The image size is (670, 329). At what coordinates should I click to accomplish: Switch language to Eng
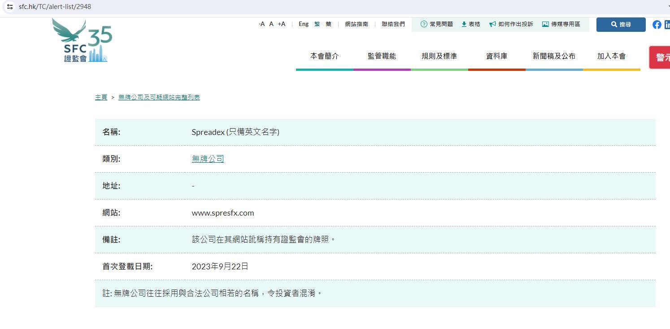(304, 24)
